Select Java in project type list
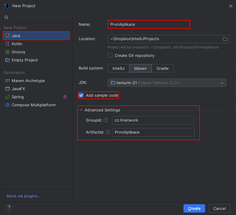This screenshot has height=215, width=236. (x=36, y=36)
